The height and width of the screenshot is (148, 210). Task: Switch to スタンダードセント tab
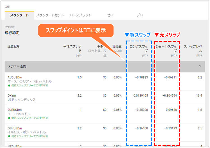click(50, 15)
